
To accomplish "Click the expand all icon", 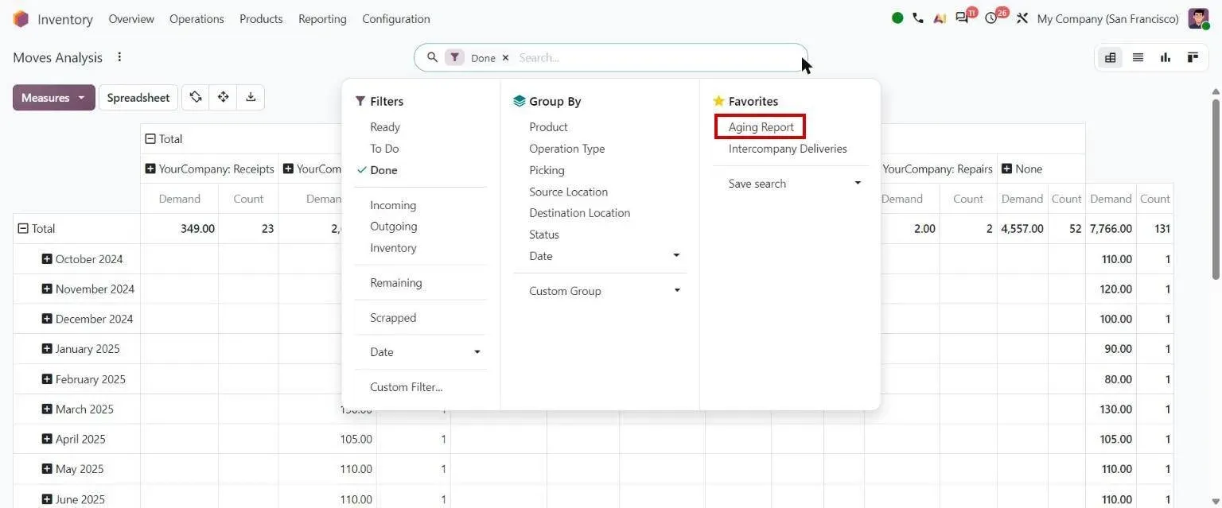I will [x=224, y=97].
